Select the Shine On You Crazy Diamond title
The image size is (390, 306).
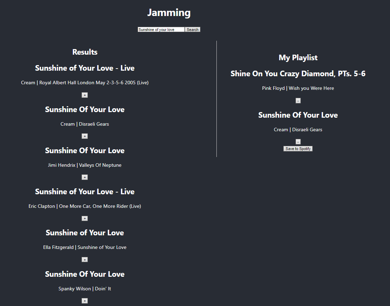pyautogui.click(x=298, y=73)
